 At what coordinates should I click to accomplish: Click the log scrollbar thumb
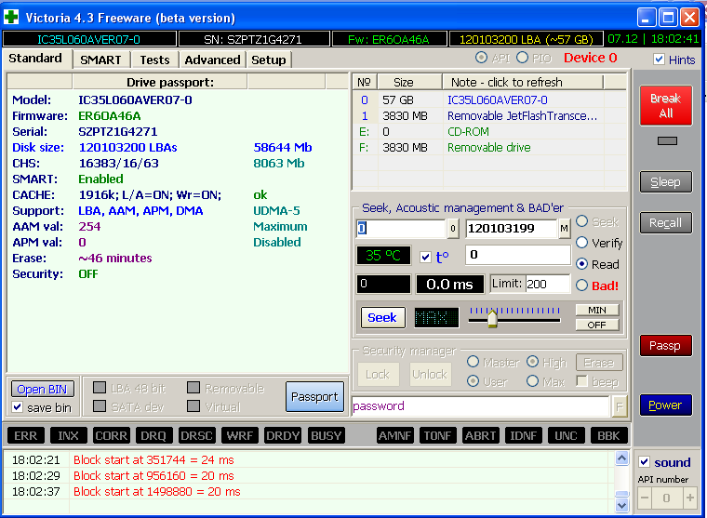[x=621, y=493]
